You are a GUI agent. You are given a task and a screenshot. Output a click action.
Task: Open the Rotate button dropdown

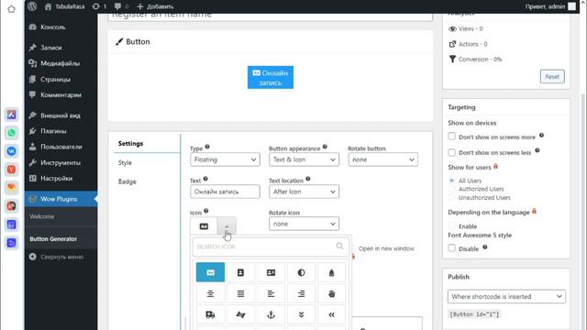[383, 159]
